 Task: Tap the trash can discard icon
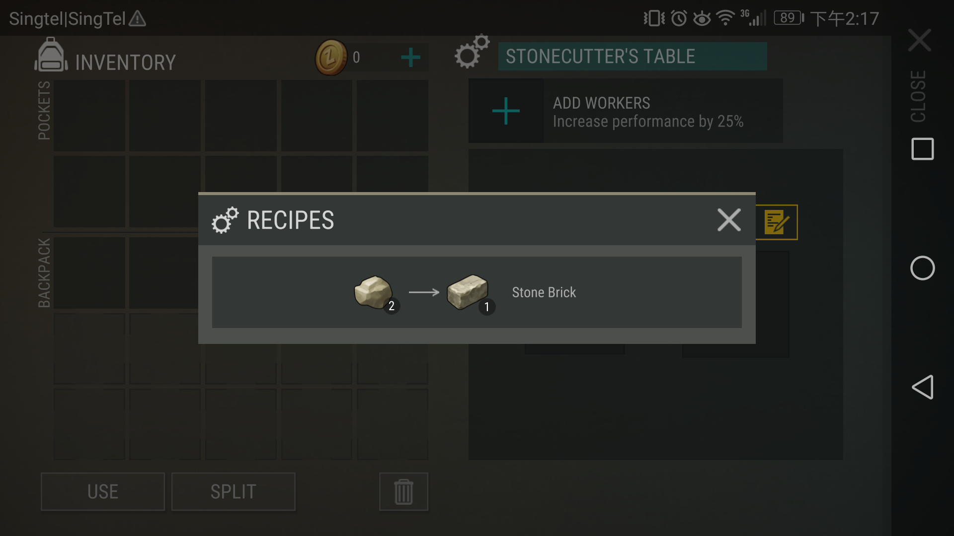403,492
